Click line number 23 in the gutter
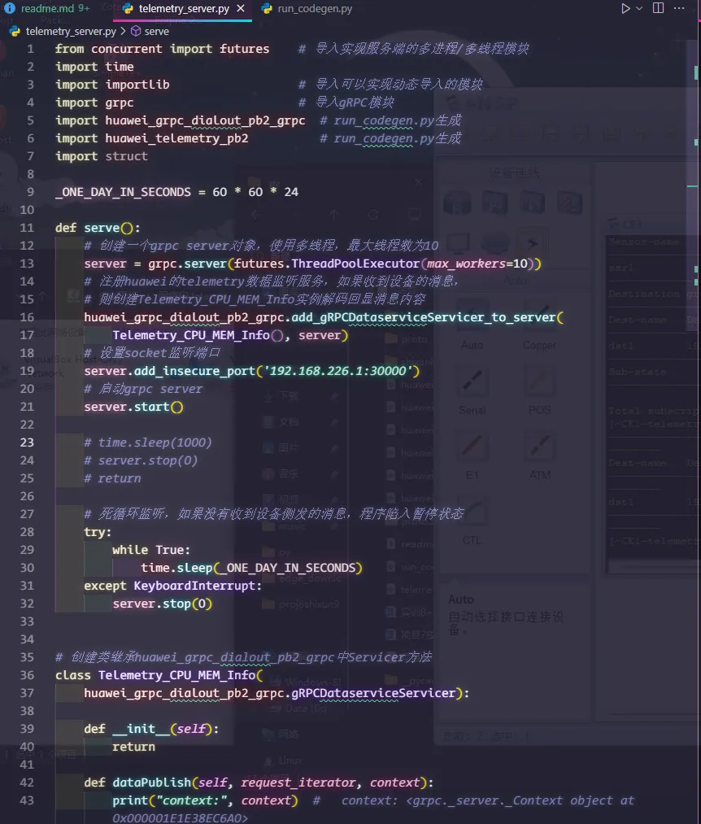 click(26, 443)
